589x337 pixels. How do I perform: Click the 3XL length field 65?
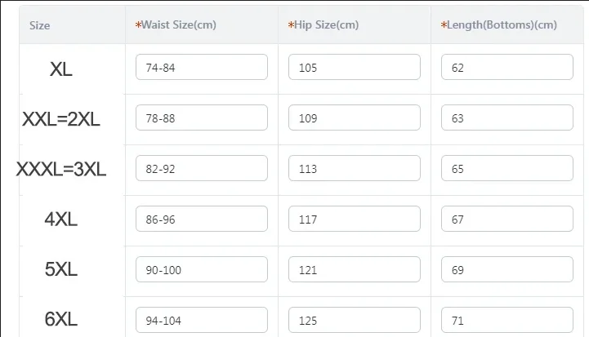(x=507, y=168)
